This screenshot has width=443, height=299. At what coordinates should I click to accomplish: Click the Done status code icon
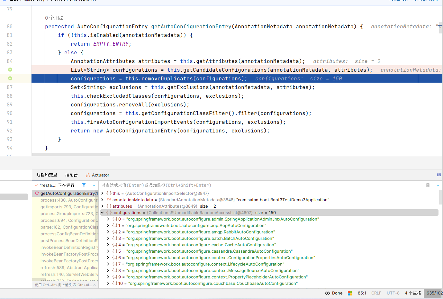pyautogui.click(x=328, y=293)
